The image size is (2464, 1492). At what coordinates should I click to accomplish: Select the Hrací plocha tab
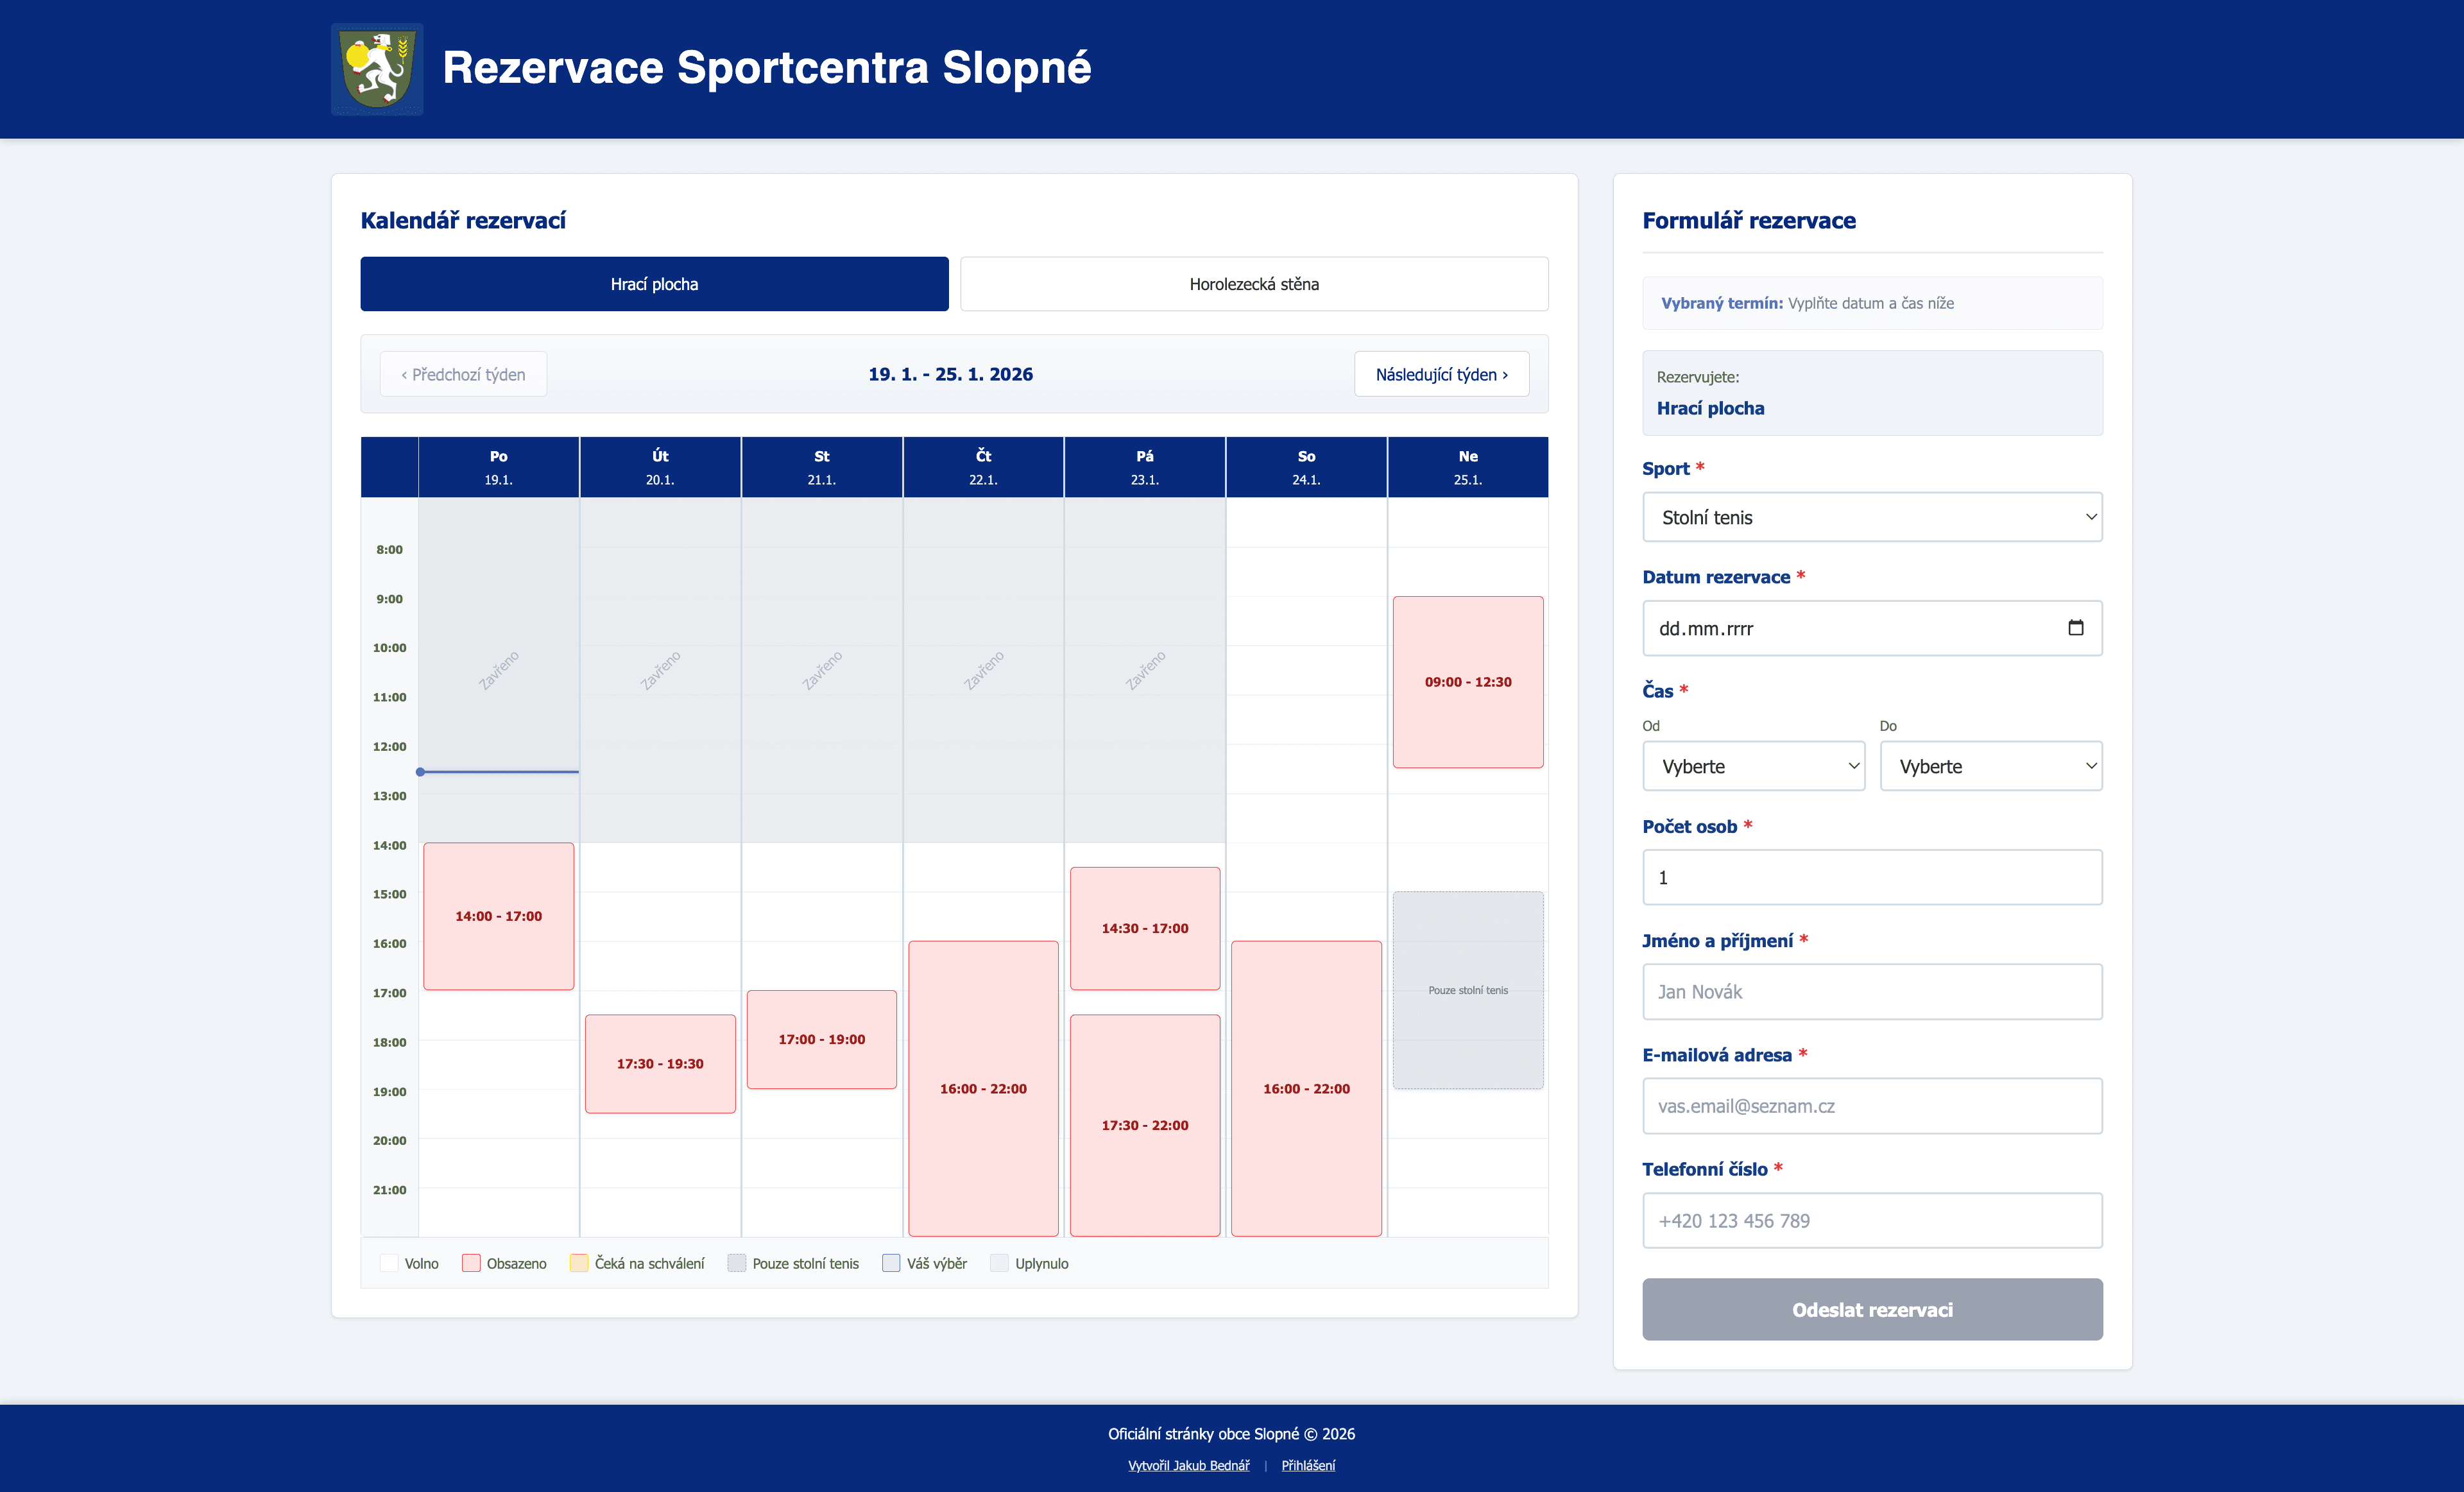[x=654, y=284]
